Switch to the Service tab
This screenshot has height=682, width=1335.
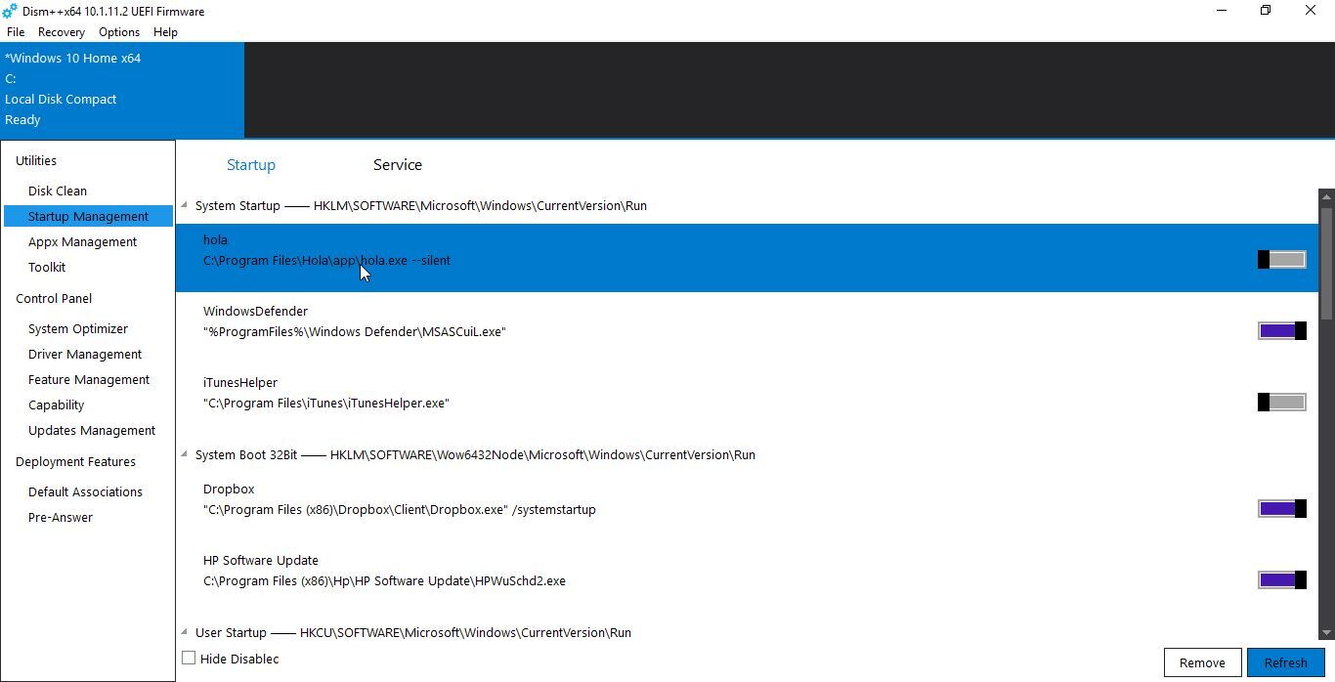pos(397,165)
